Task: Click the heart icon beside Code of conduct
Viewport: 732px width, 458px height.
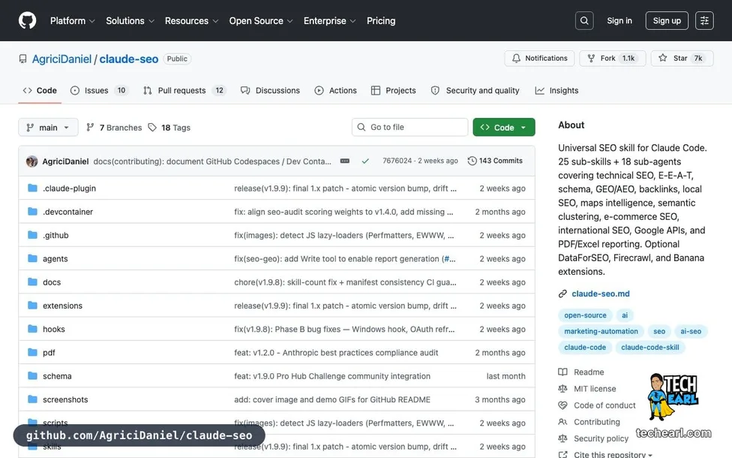Action: coord(562,405)
